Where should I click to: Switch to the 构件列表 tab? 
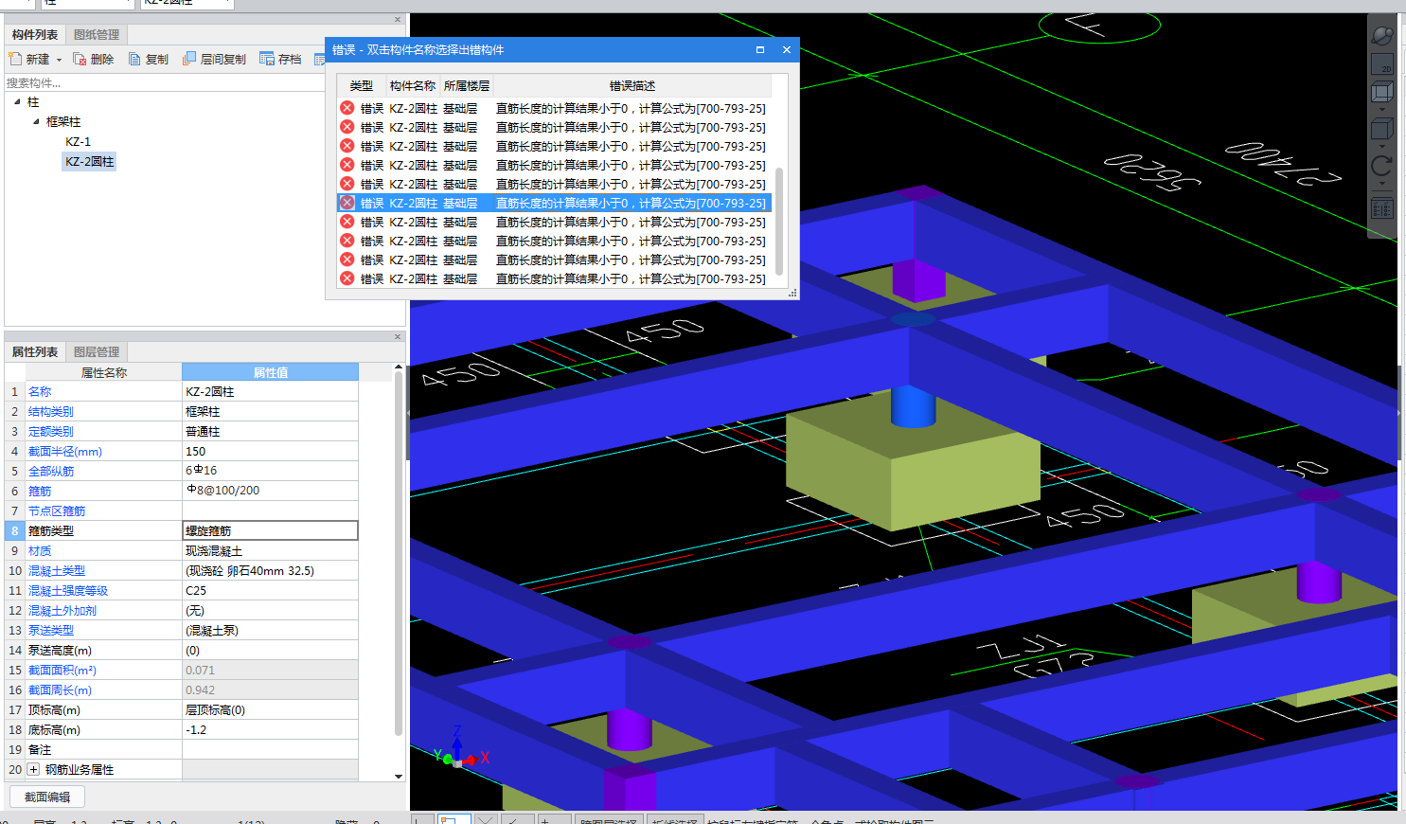click(x=35, y=35)
